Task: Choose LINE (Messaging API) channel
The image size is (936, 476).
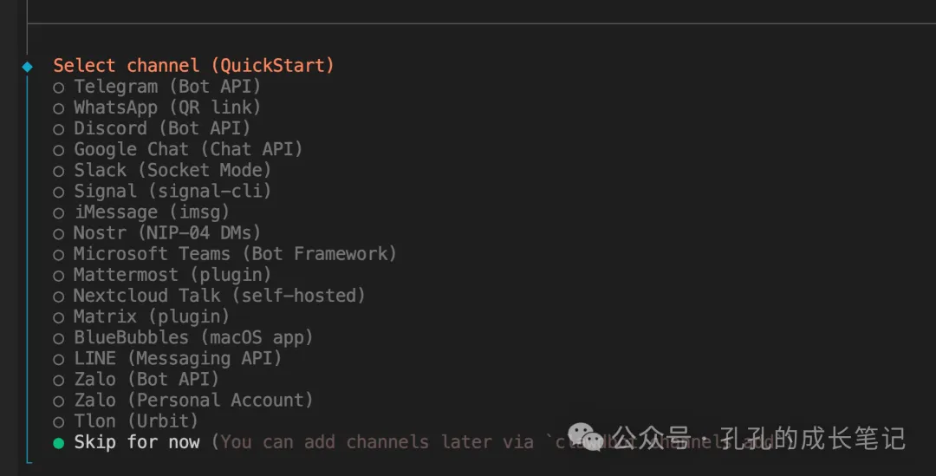Action: pos(177,358)
